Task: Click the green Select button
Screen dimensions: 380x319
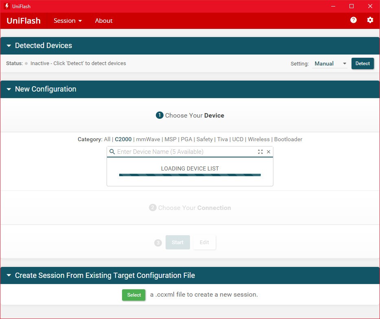Action: (134, 295)
